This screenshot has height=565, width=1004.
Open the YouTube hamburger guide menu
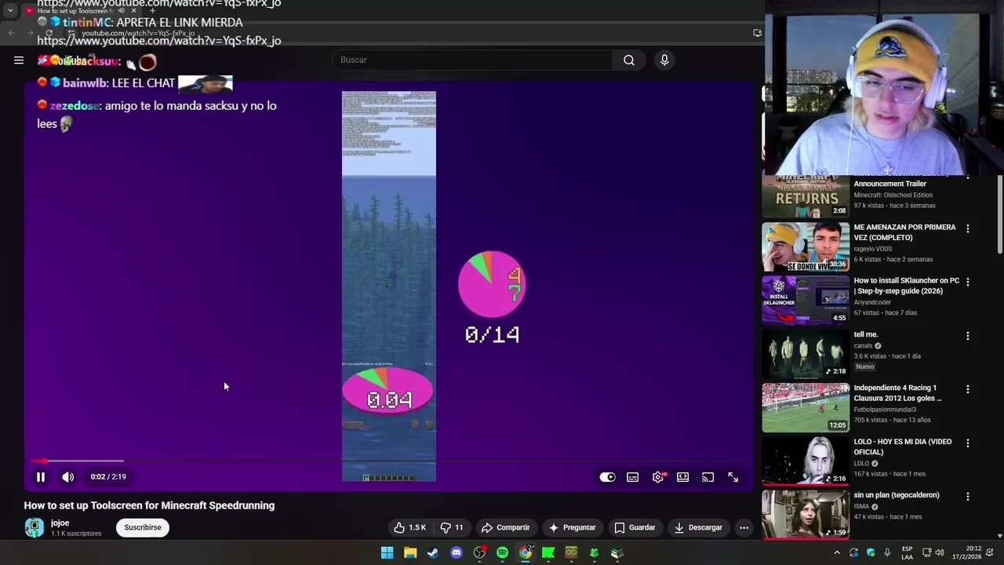(19, 60)
